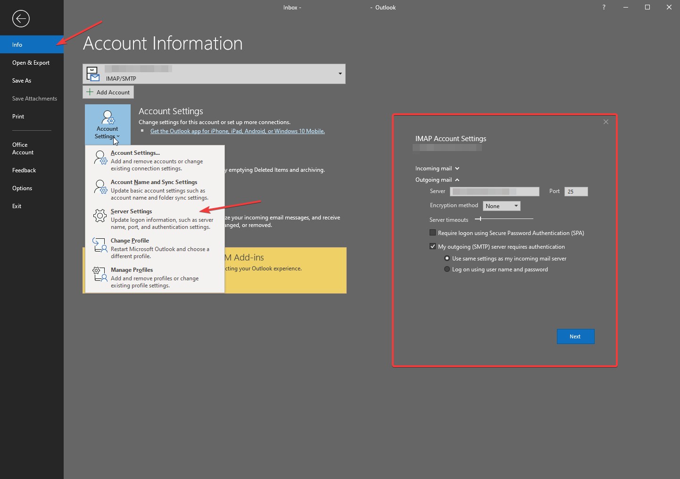680x479 pixels.
Task: Open the account selector dropdown arrow
Action: pyautogui.click(x=340, y=74)
